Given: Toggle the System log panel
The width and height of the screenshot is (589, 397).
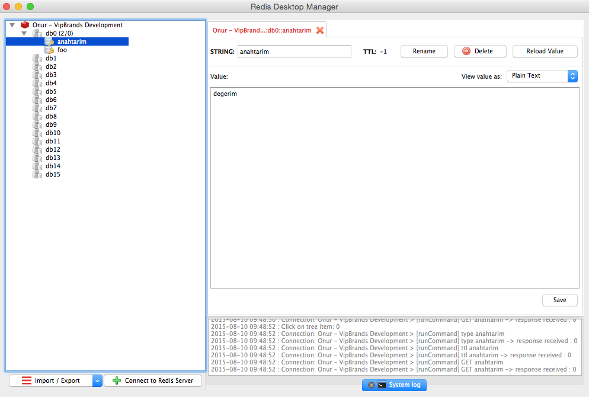Looking at the screenshot, I should point(395,385).
